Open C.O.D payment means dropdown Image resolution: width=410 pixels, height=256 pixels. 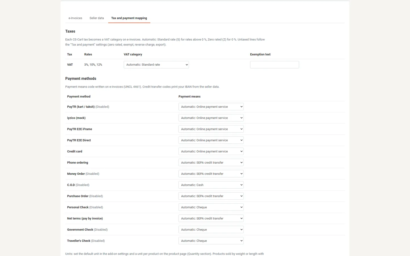[211, 185]
